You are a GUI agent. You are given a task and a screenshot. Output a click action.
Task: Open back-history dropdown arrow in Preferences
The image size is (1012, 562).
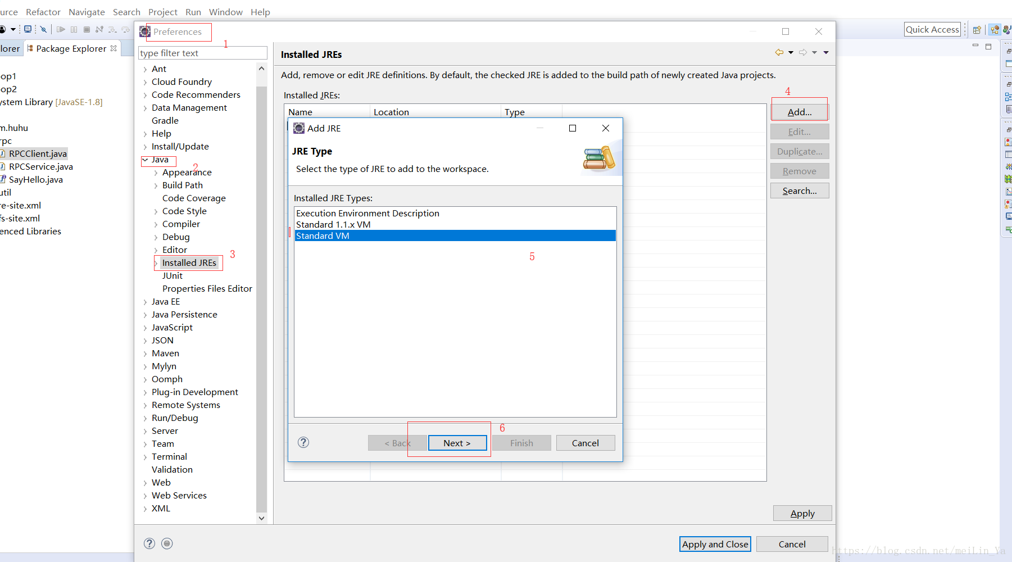[x=791, y=52]
